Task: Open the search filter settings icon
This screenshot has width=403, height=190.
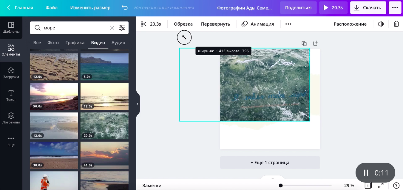Action: [x=122, y=28]
